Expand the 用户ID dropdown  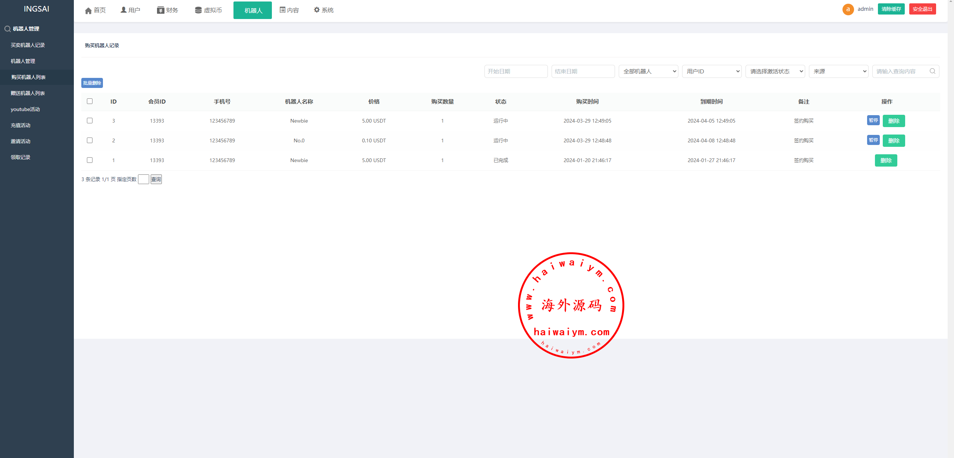(x=712, y=71)
